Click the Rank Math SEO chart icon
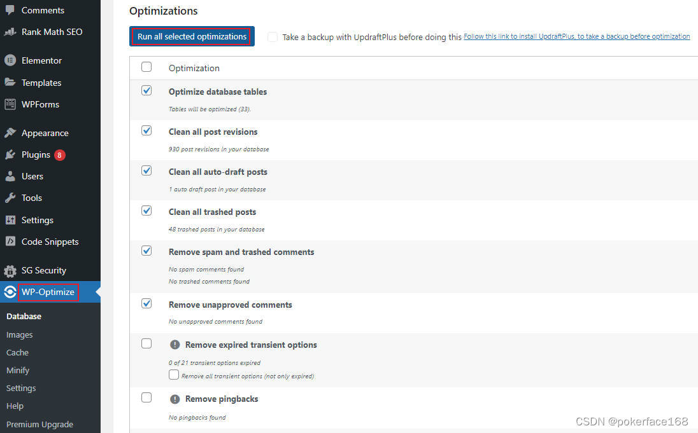698x433 pixels. pos(10,32)
